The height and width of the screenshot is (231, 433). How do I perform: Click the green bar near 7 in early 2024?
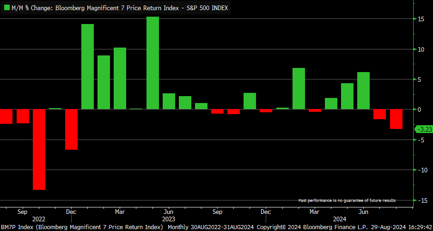point(299,89)
